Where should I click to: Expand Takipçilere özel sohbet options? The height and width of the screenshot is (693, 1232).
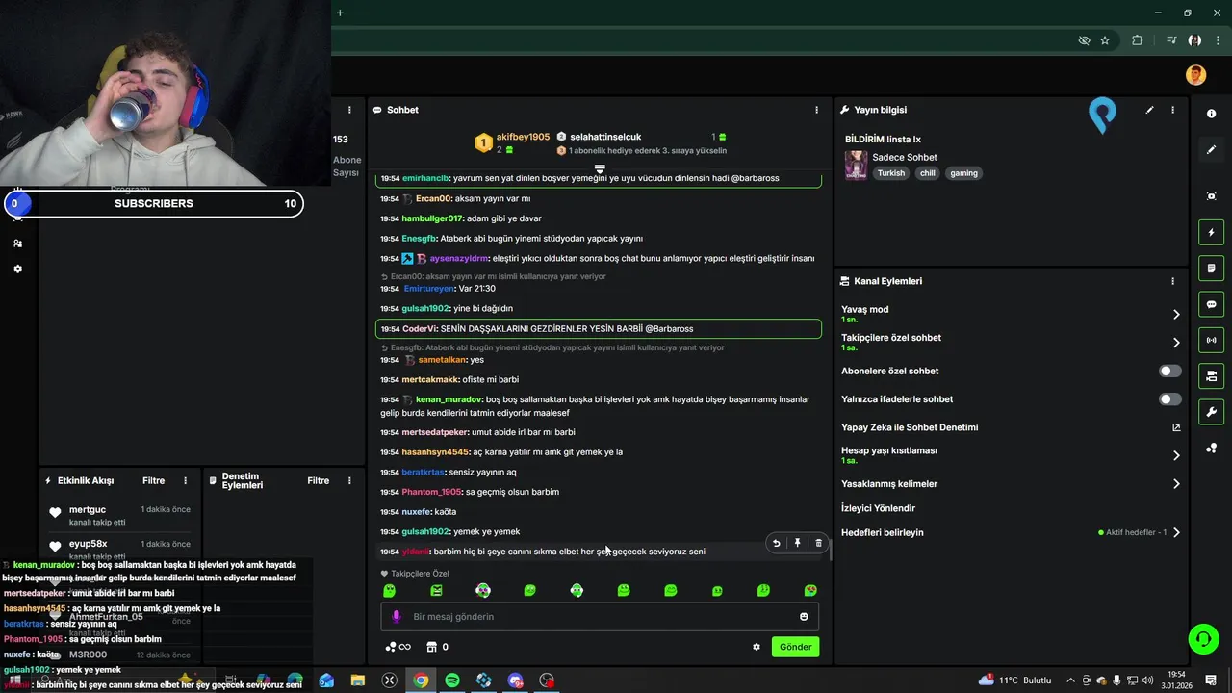(x=1175, y=342)
